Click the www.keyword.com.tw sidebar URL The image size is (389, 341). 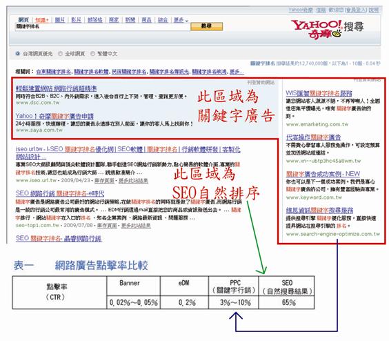pos(314,197)
